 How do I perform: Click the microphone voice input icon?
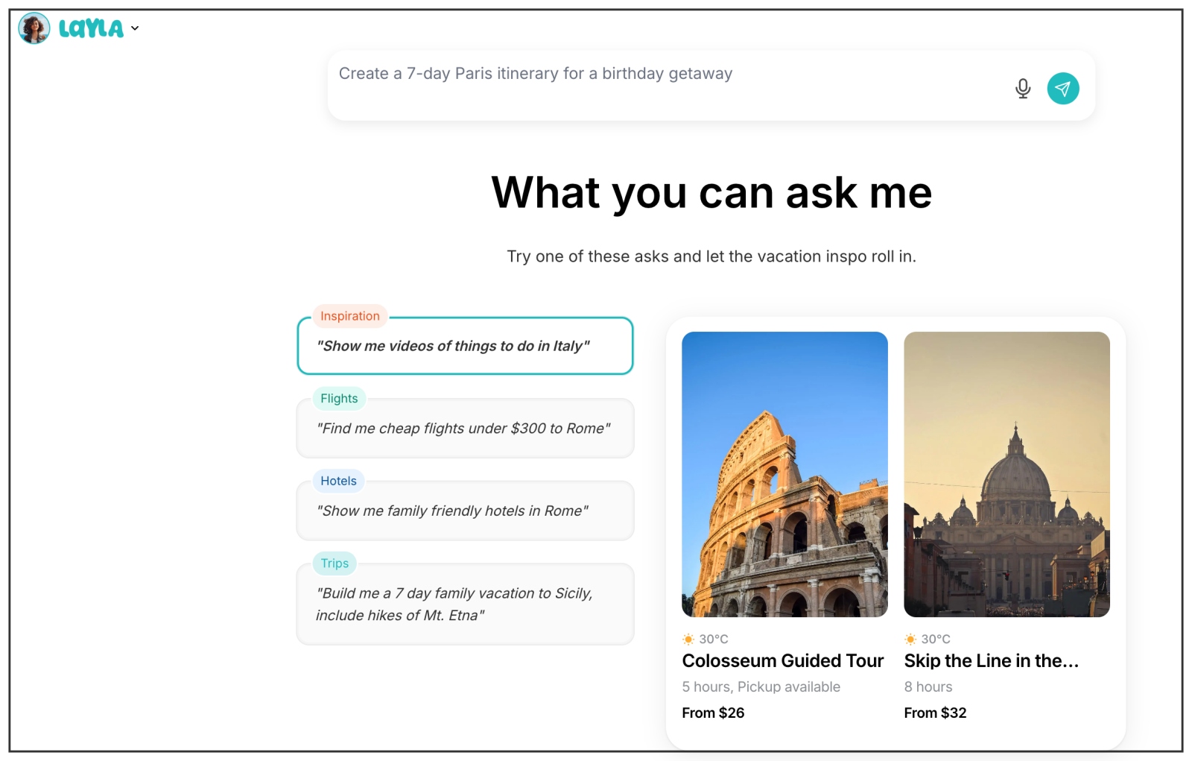(x=1023, y=89)
